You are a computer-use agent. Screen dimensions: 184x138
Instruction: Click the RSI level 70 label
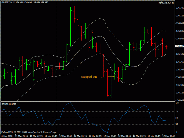[x=177, y=112]
